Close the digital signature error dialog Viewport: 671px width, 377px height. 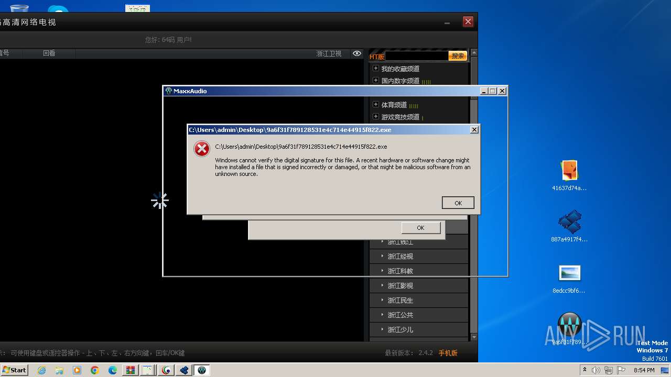(474, 129)
